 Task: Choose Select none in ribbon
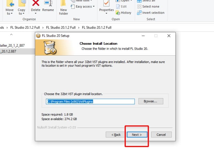(x=148, y=6)
